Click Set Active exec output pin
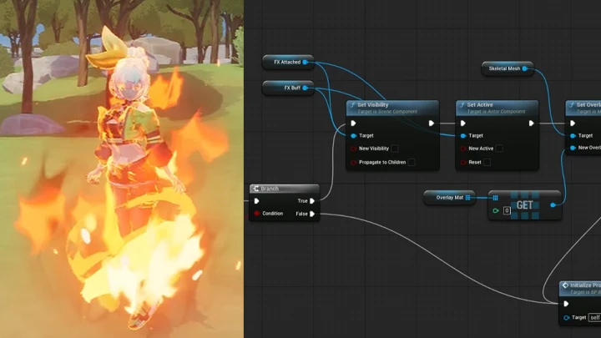The image size is (601, 338). coord(531,124)
